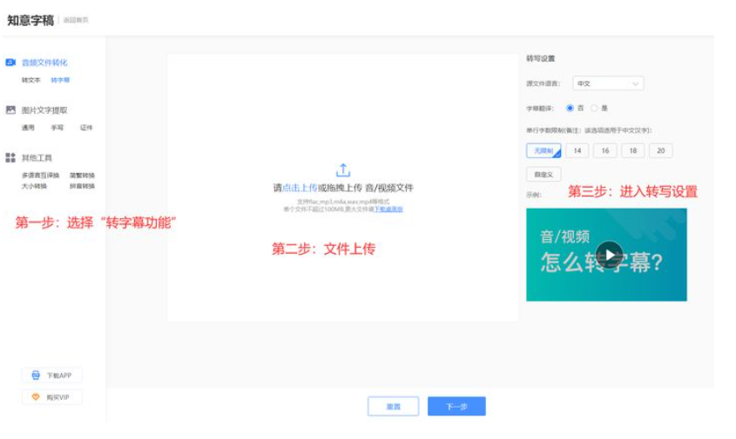Play the 音/视频怎么转字幕 example video
The height and width of the screenshot is (439, 736).
click(609, 255)
